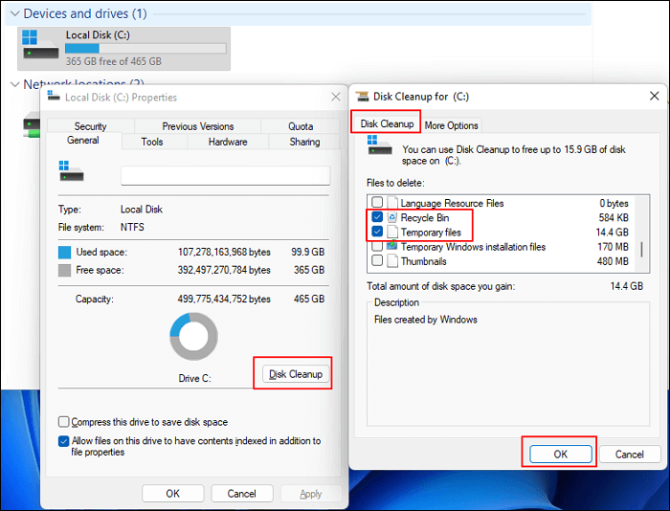Collapse the Devices and drives group
Viewport: 670px width, 511px height.
pyautogui.click(x=14, y=13)
